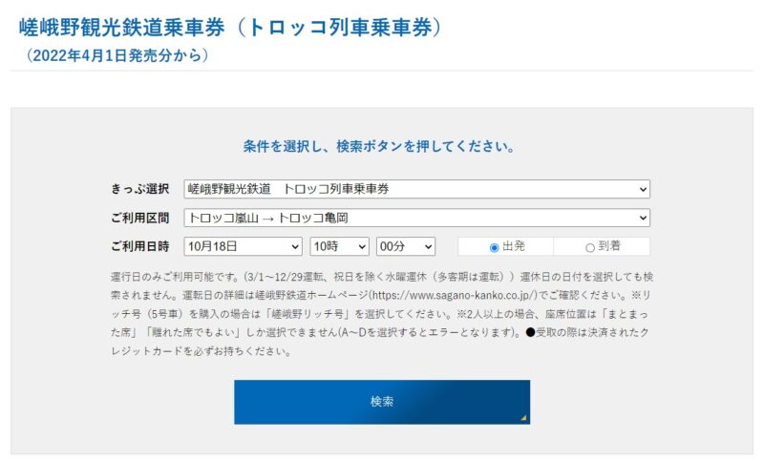
Task: Click the blue 検索 search button
Action: coord(382,402)
